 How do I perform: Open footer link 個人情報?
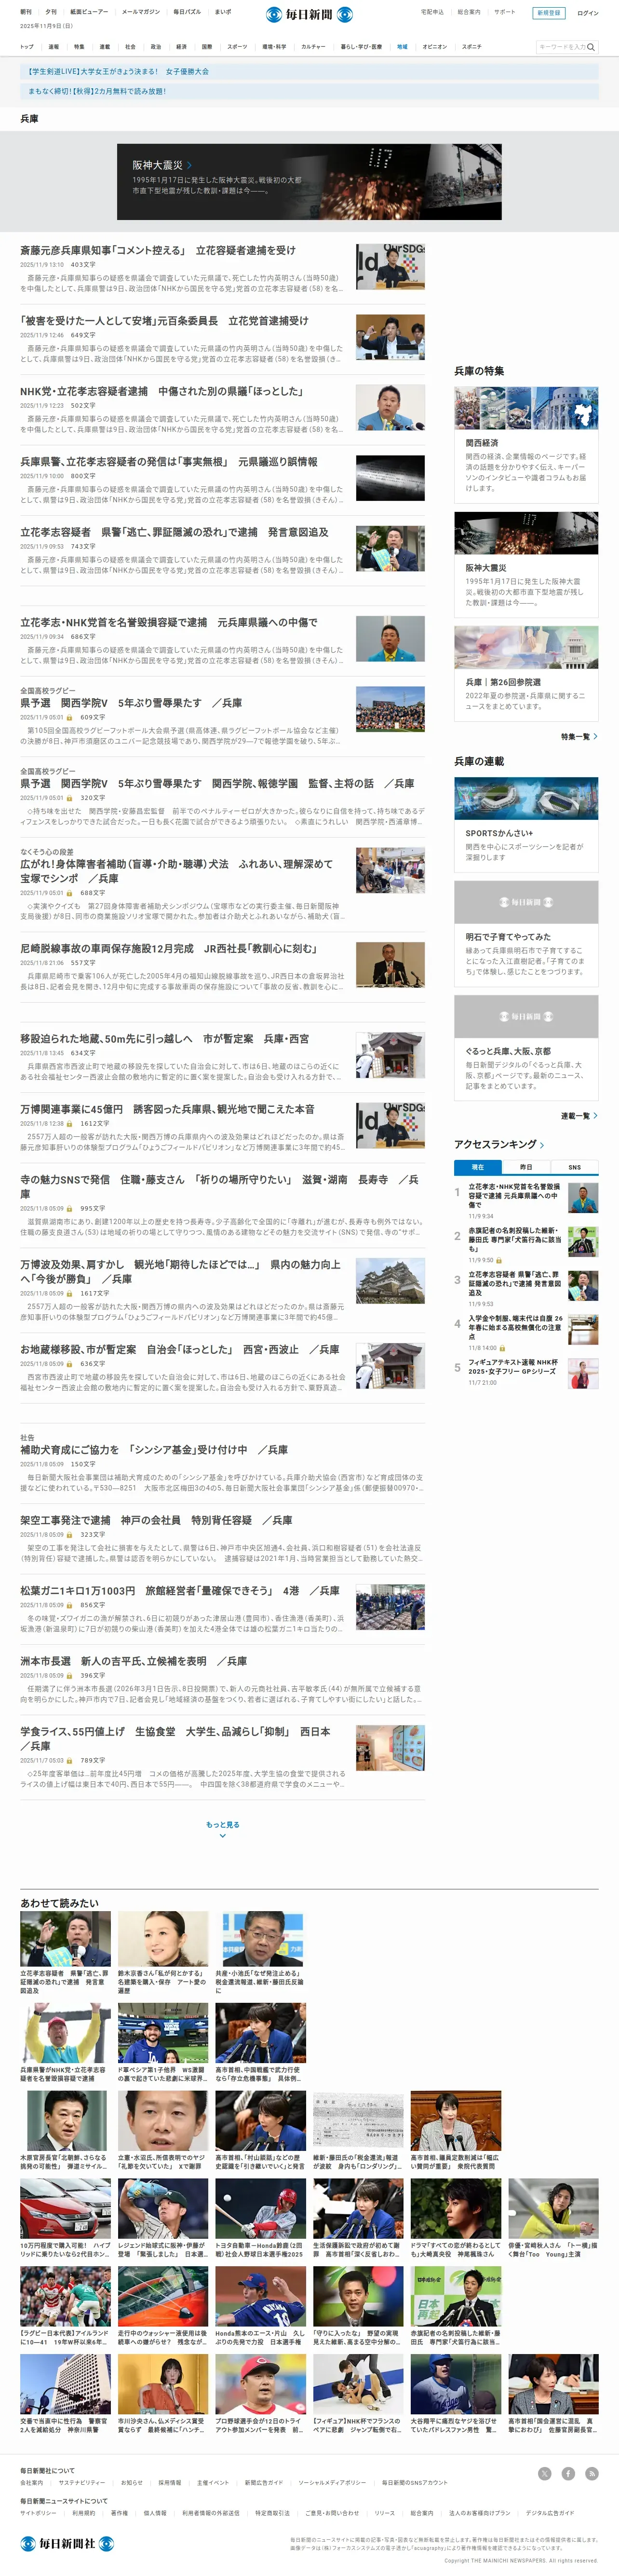coord(155,2513)
